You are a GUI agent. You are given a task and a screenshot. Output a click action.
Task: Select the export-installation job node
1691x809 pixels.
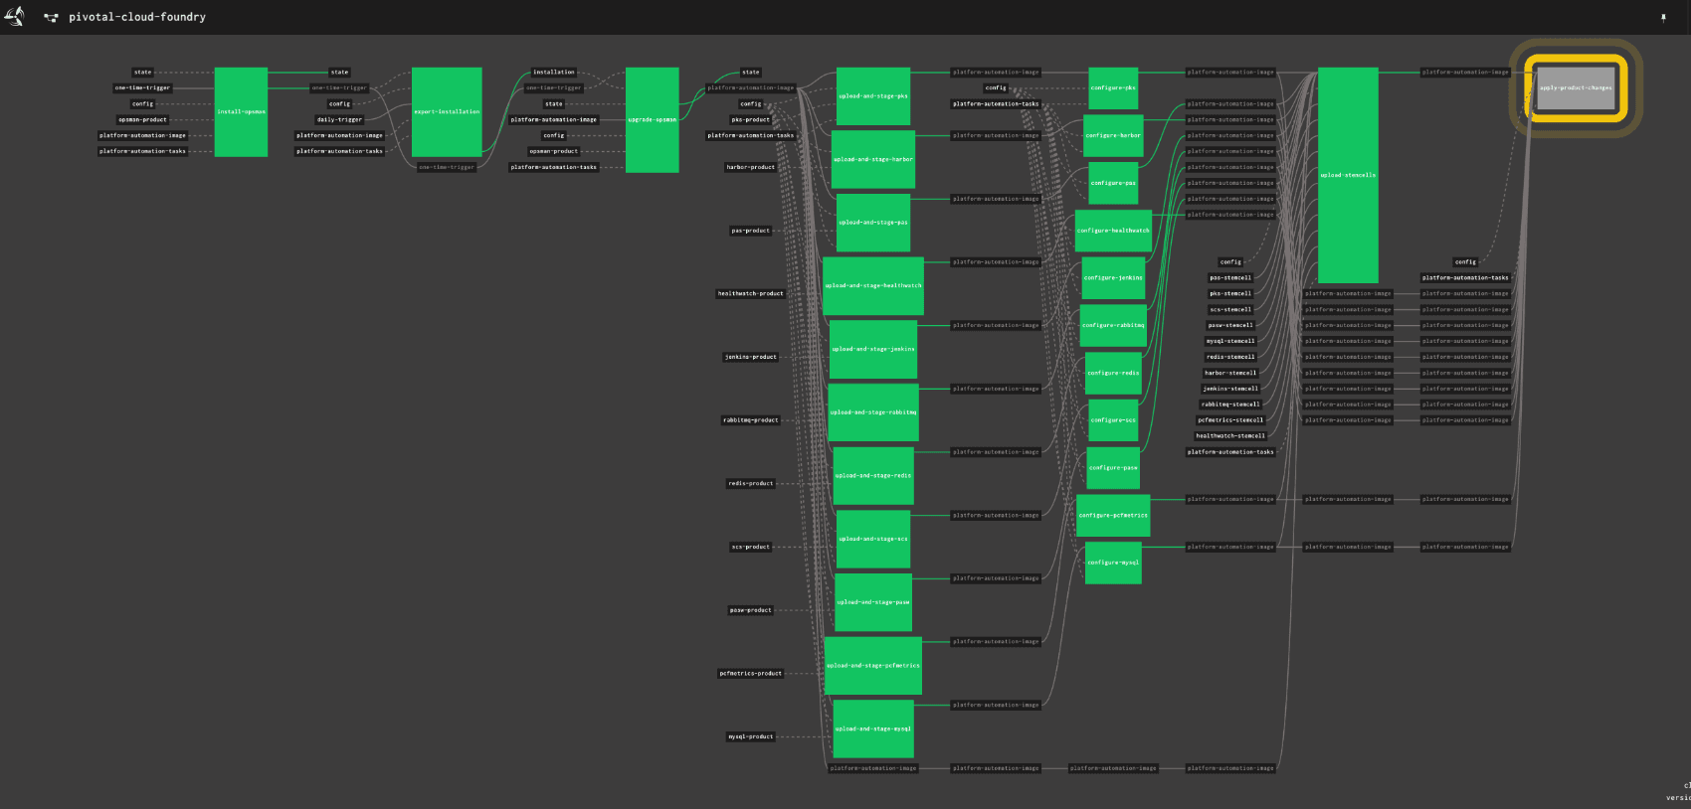pyautogui.click(x=447, y=112)
